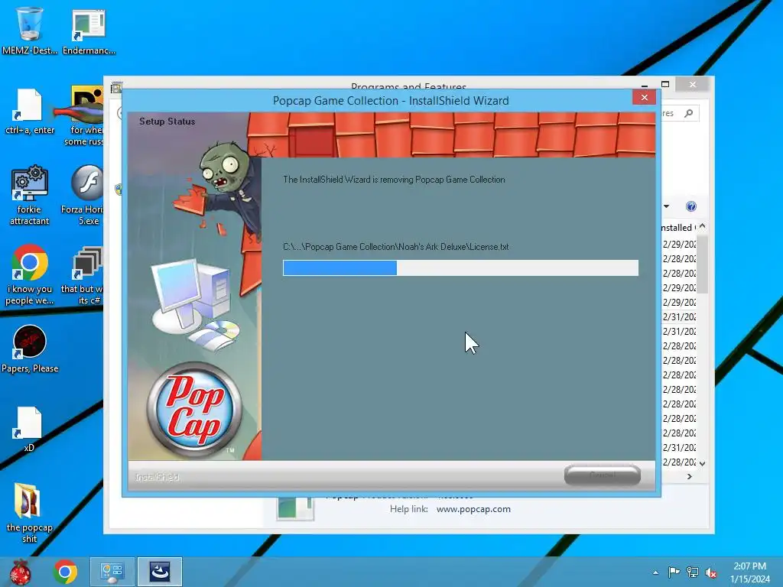Click the Start button ornament on taskbar

(x=20, y=572)
